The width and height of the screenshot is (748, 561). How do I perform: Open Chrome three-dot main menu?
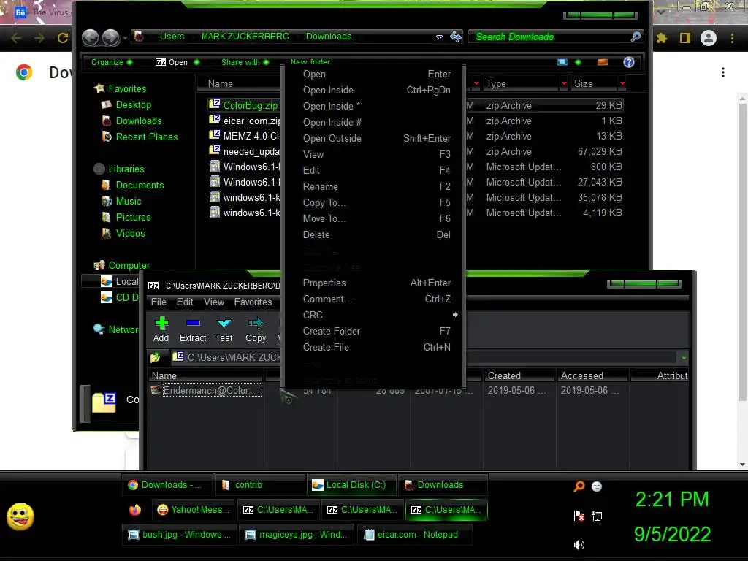[x=732, y=38]
